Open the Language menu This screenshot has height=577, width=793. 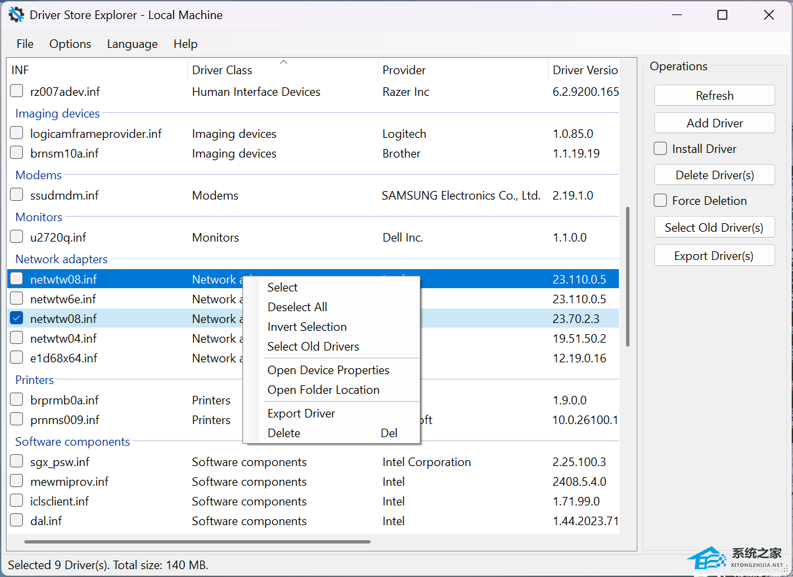[x=132, y=44]
